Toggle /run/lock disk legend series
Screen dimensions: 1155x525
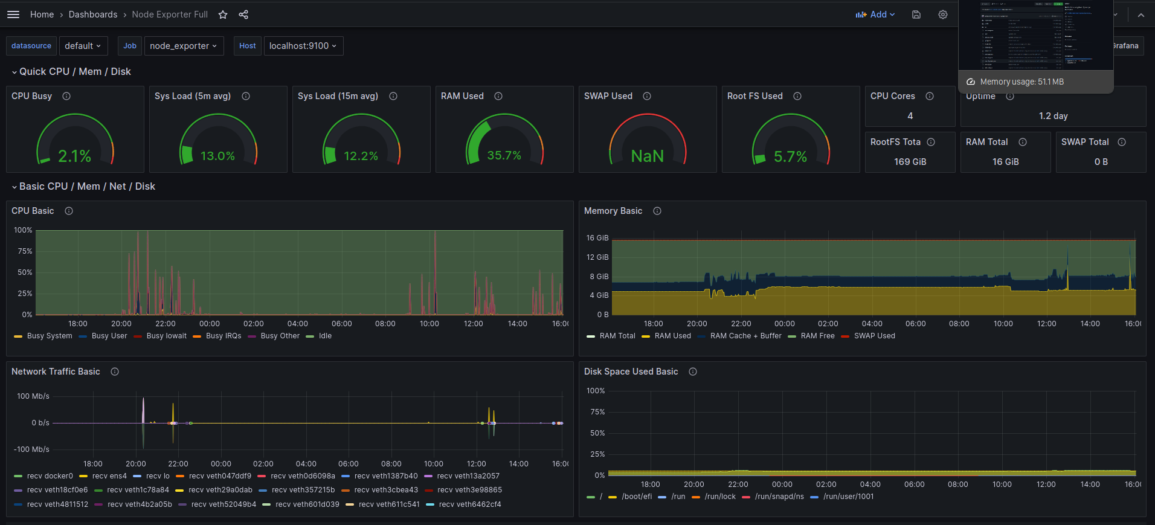720,497
